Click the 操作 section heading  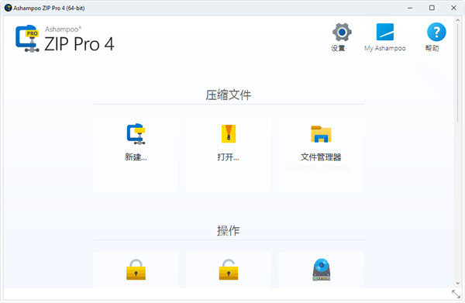(229, 231)
